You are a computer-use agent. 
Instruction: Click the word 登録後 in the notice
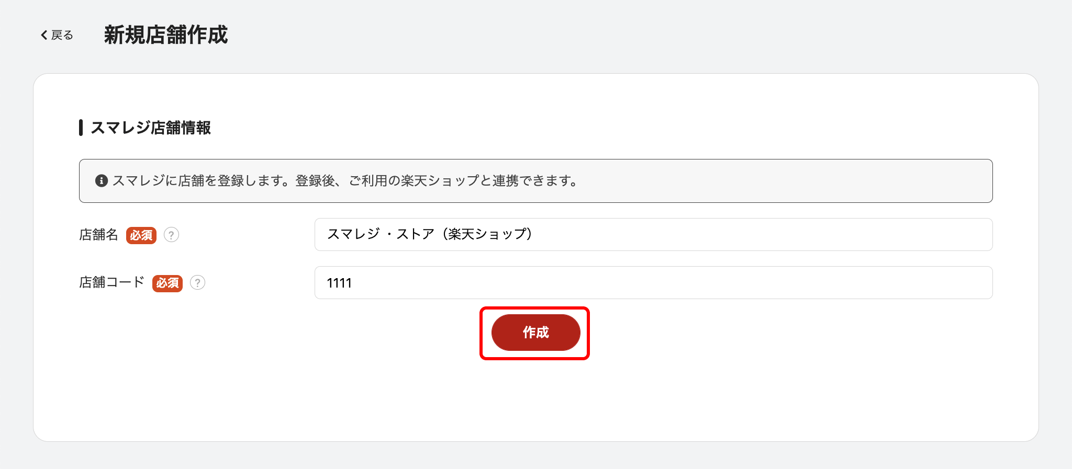point(315,181)
